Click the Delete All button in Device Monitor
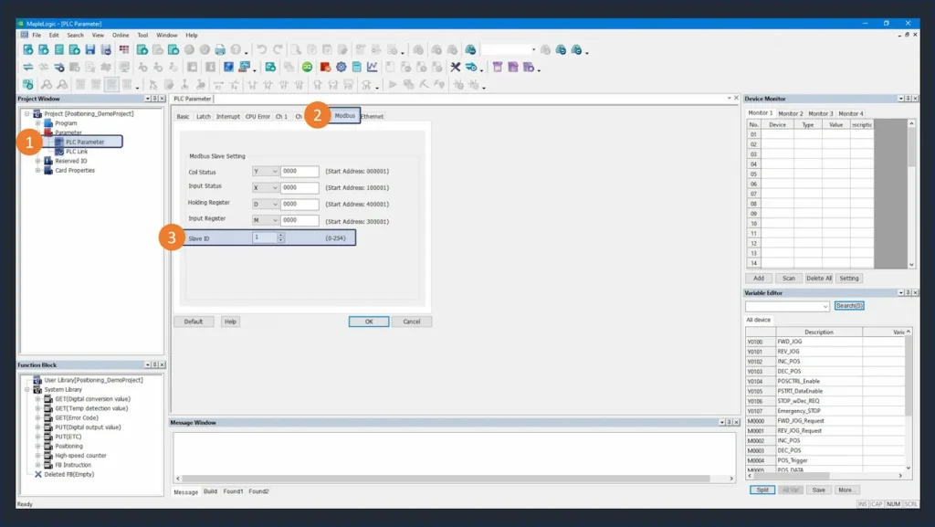The height and width of the screenshot is (527, 935). (818, 279)
